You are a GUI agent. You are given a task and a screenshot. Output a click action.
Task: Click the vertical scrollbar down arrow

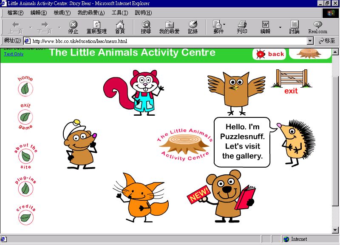pyautogui.click(x=335, y=230)
